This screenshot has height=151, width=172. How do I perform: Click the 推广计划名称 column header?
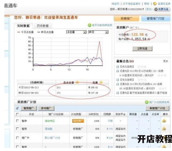click(56, 114)
